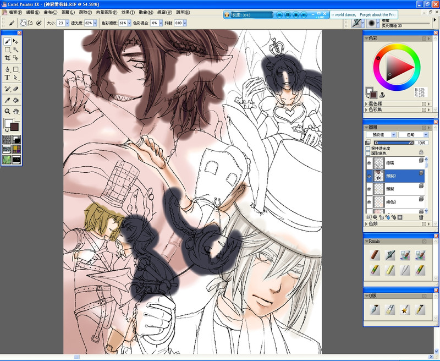Pick the Paint Bucket tool
Viewport: 440px width, 361px height.
pos(16,100)
